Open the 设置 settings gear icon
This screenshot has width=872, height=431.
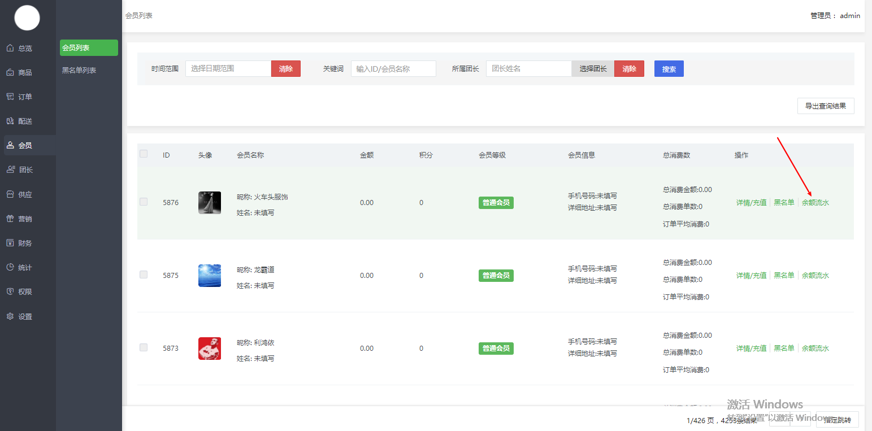click(10, 316)
